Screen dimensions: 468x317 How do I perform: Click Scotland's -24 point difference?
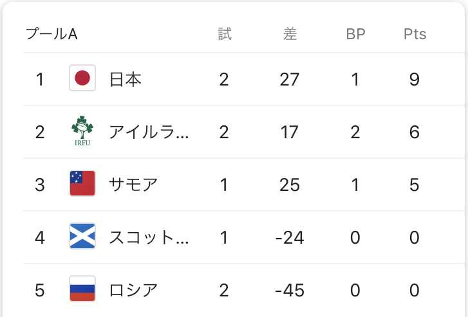point(290,238)
